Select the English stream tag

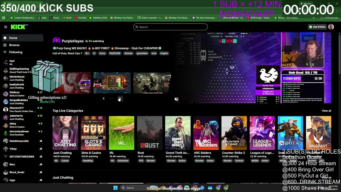tap(164, 53)
